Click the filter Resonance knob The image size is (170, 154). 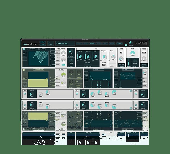[63, 81]
